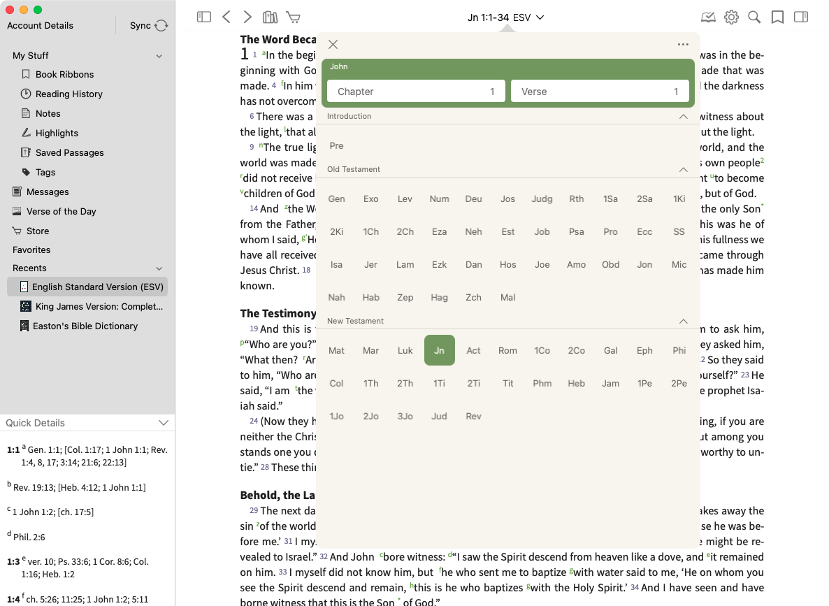Click the Sync refresh icon
This screenshot has height=606, width=829.
[161, 25]
